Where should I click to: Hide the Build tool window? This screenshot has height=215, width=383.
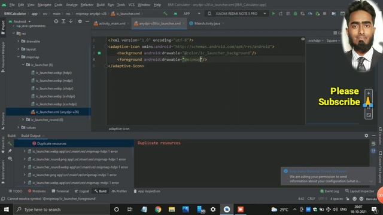click(373, 136)
